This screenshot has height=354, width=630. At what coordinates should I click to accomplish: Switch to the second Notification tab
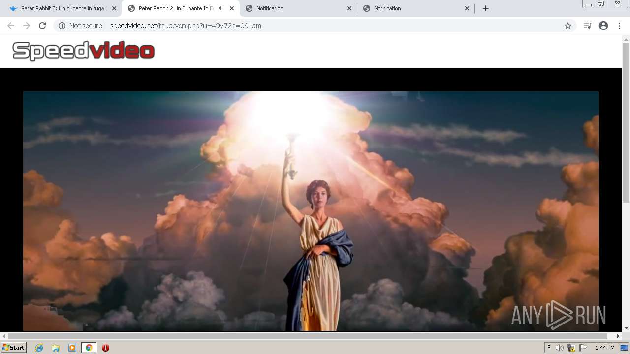pyautogui.click(x=416, y=8)
